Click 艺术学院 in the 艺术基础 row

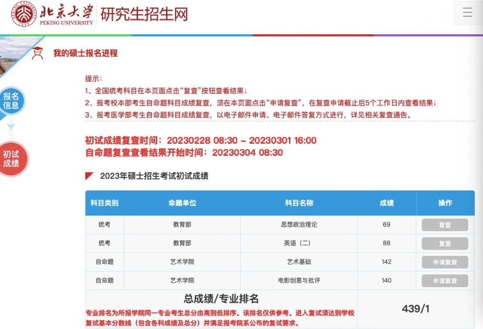182,261
